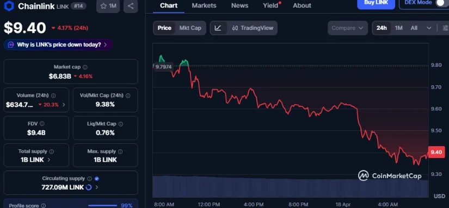Switch to TradingView candlestick chart

[x=253, y=28]
